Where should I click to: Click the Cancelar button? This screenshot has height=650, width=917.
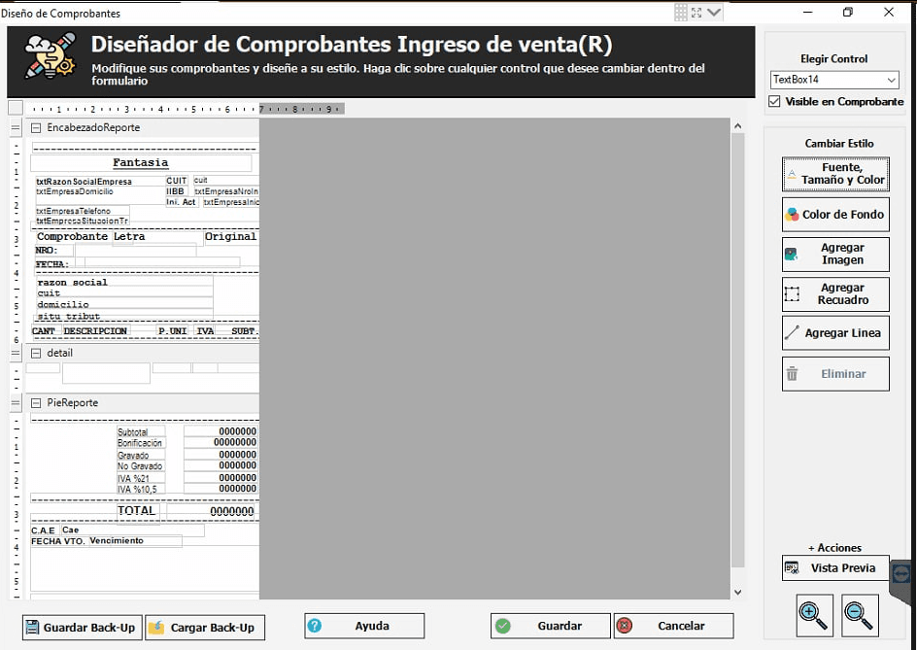(x=671, y=626)
